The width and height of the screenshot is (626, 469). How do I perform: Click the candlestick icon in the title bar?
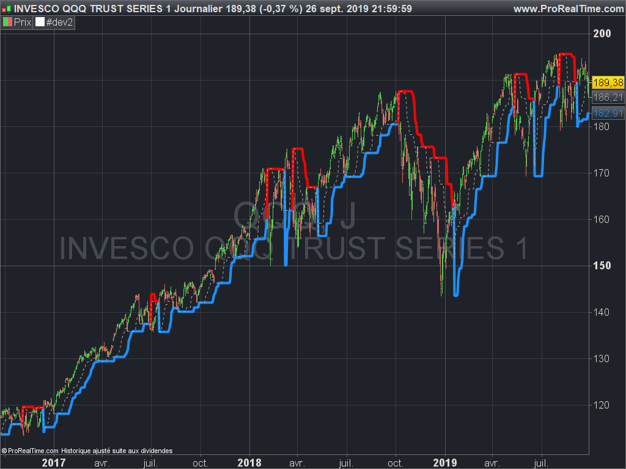[x=6, y=9]
